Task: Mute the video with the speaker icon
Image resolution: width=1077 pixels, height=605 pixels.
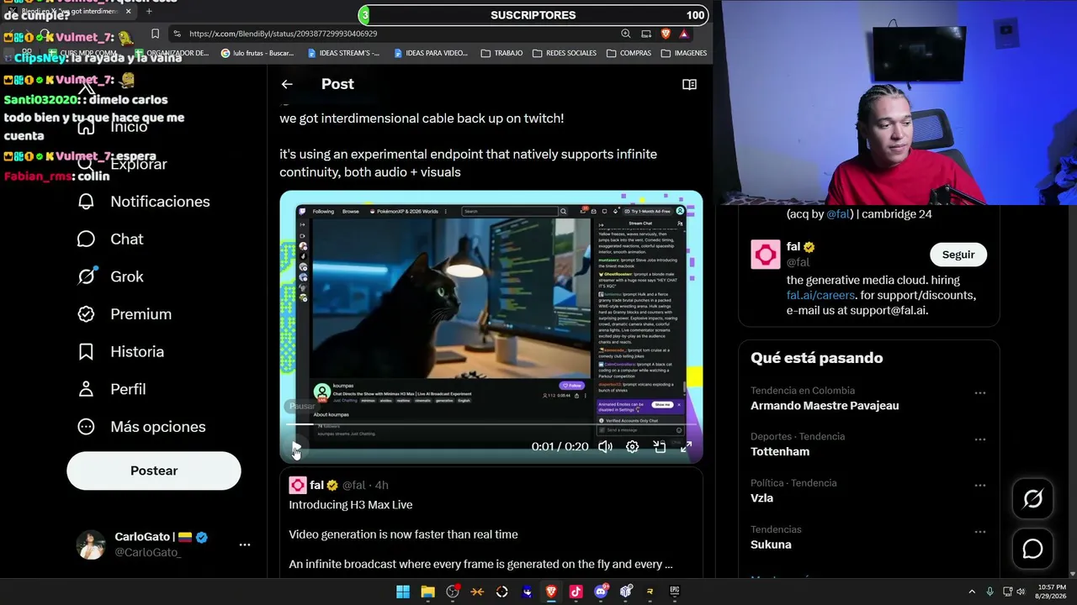Action: (605, 447)
